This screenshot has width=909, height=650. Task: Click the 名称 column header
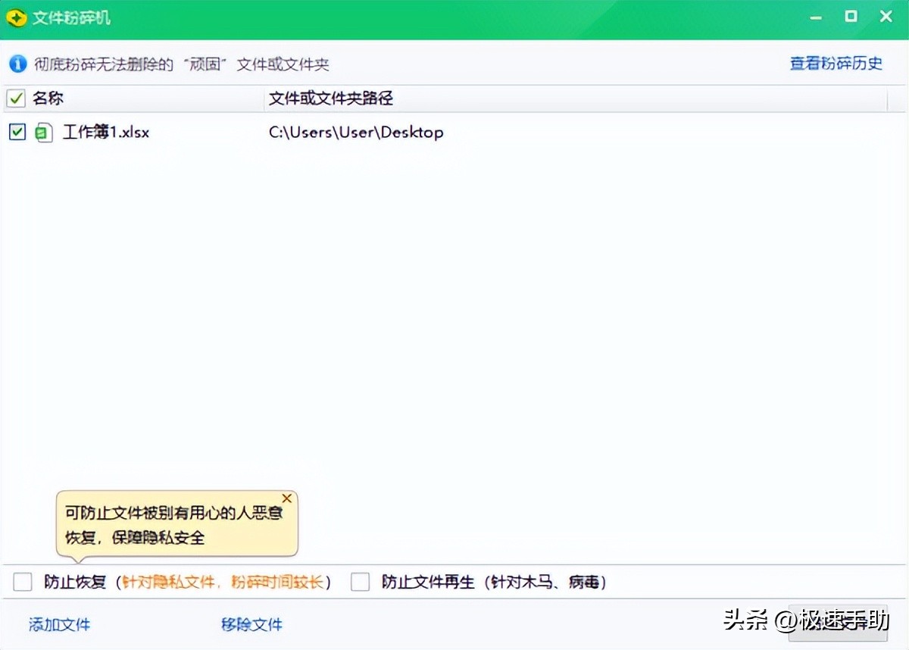tap(48, 98)
